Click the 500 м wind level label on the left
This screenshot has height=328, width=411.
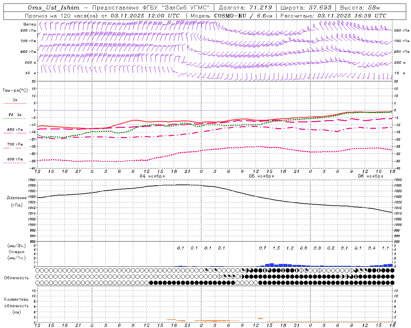pos(31,62)
